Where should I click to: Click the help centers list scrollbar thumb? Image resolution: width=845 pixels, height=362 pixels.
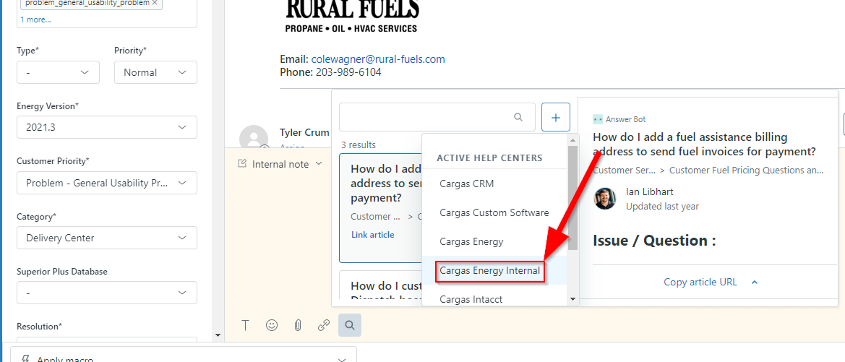pyautogui.click(x=573, y=197)
